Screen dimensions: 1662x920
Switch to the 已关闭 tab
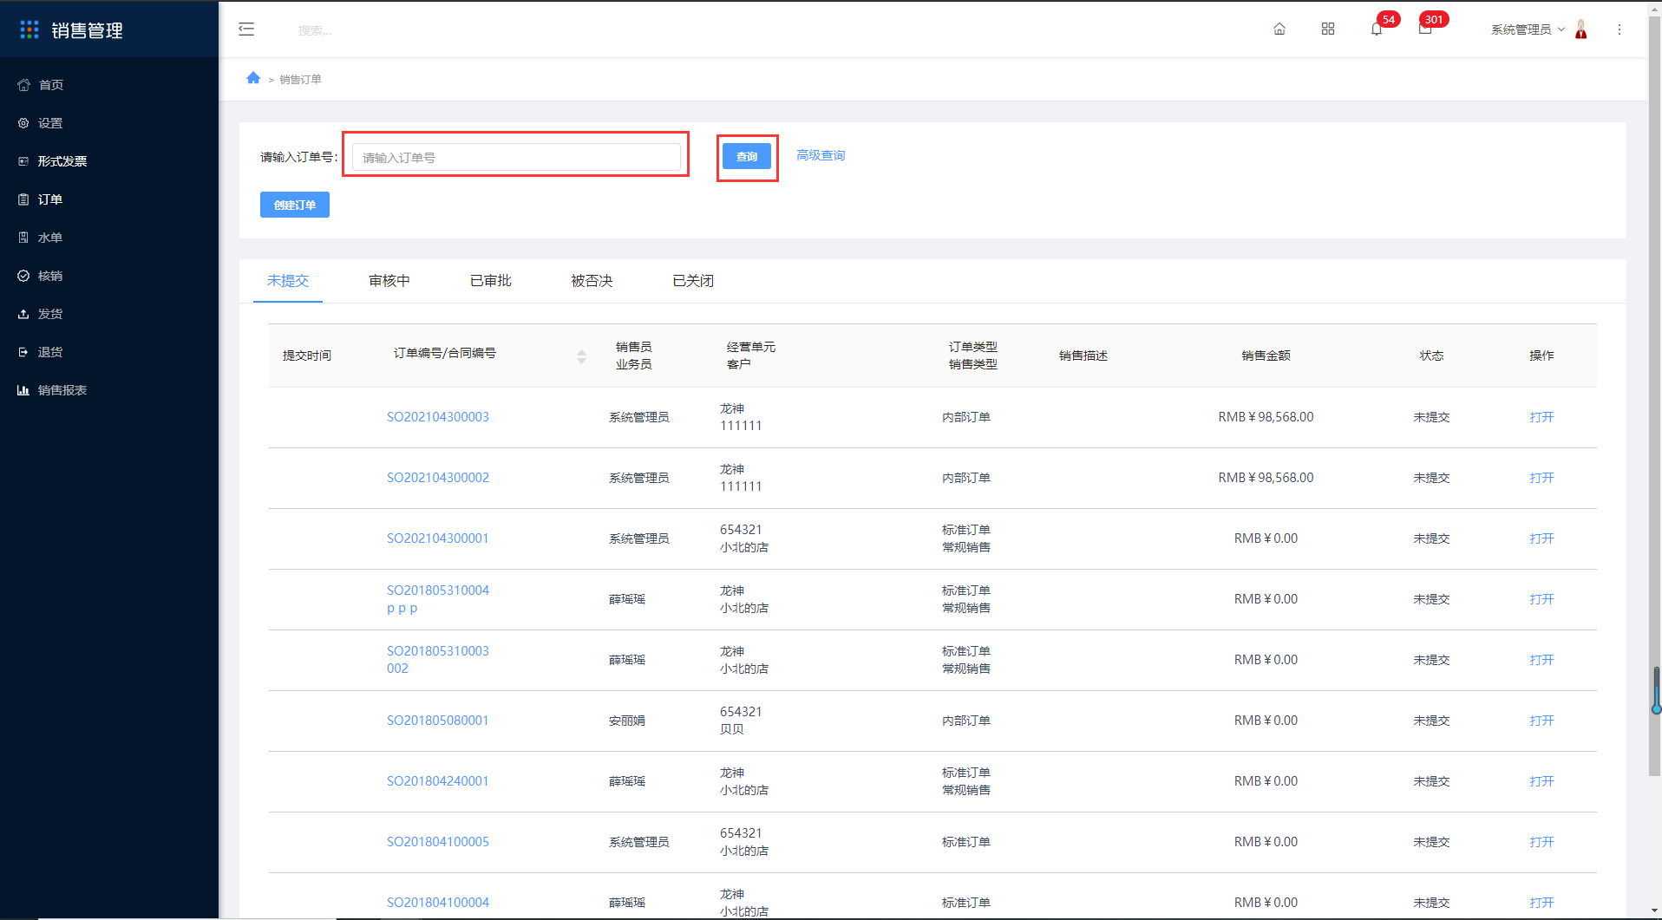[694, 281]
